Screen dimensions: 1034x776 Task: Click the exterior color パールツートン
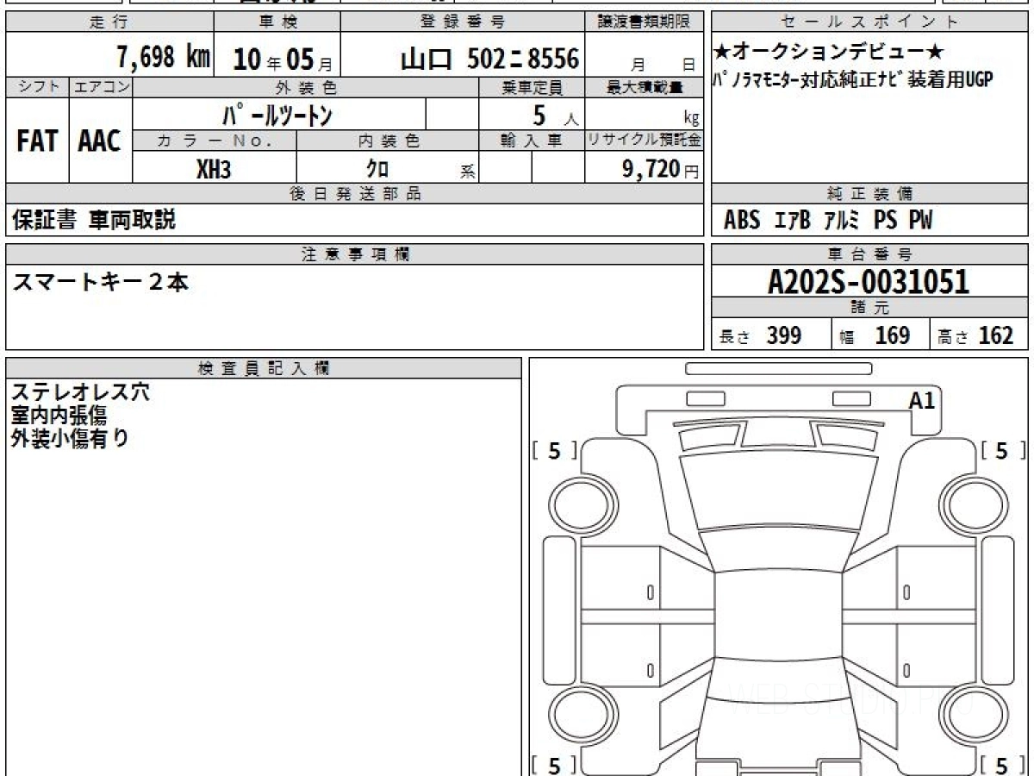click(x=277, y=114)
